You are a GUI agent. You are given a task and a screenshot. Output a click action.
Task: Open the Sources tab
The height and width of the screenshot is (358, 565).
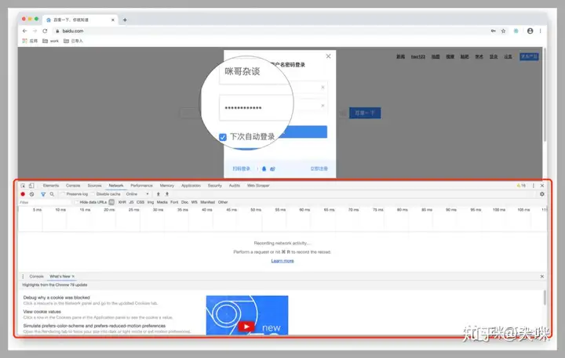[x=94, y=186]
